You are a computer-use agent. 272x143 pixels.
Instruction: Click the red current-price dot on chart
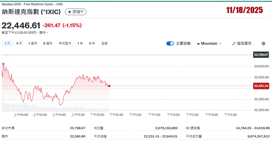[109, 86]
